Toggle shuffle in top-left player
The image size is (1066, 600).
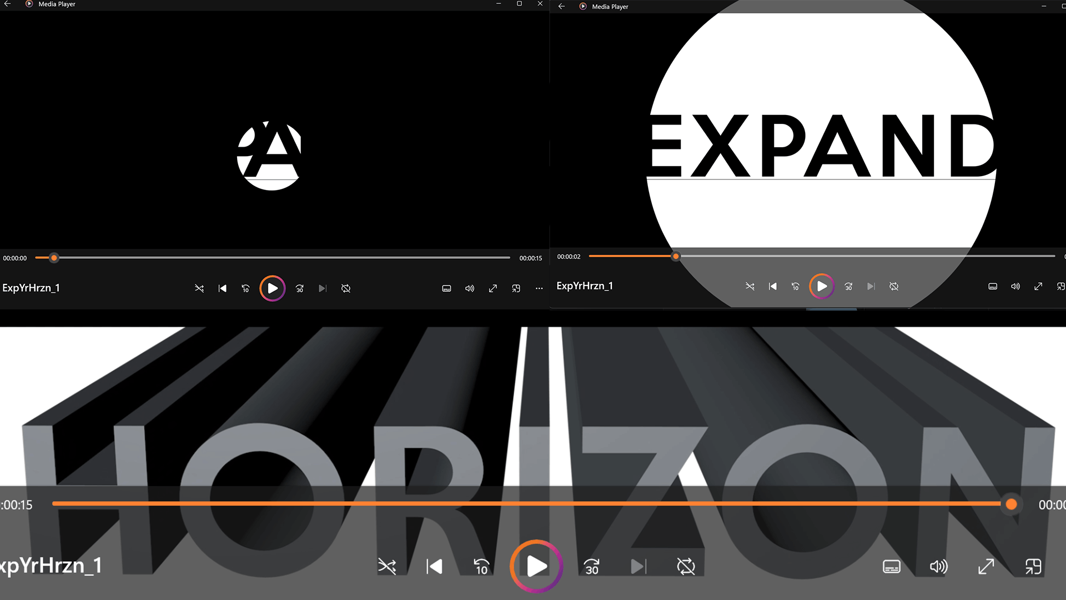[x=199, y=288]
